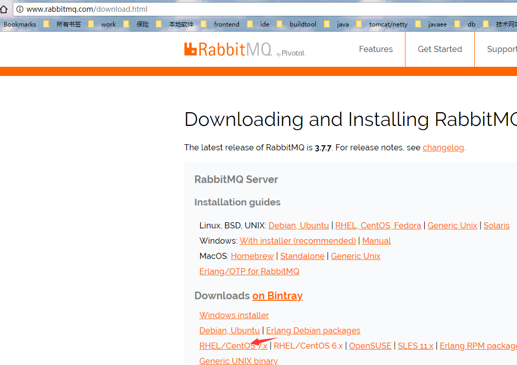The width and height of the screenshot is (517, 365).
Task: Open the Bookmarks folder in bookmarks bar
Action: [x=20, y=24]
